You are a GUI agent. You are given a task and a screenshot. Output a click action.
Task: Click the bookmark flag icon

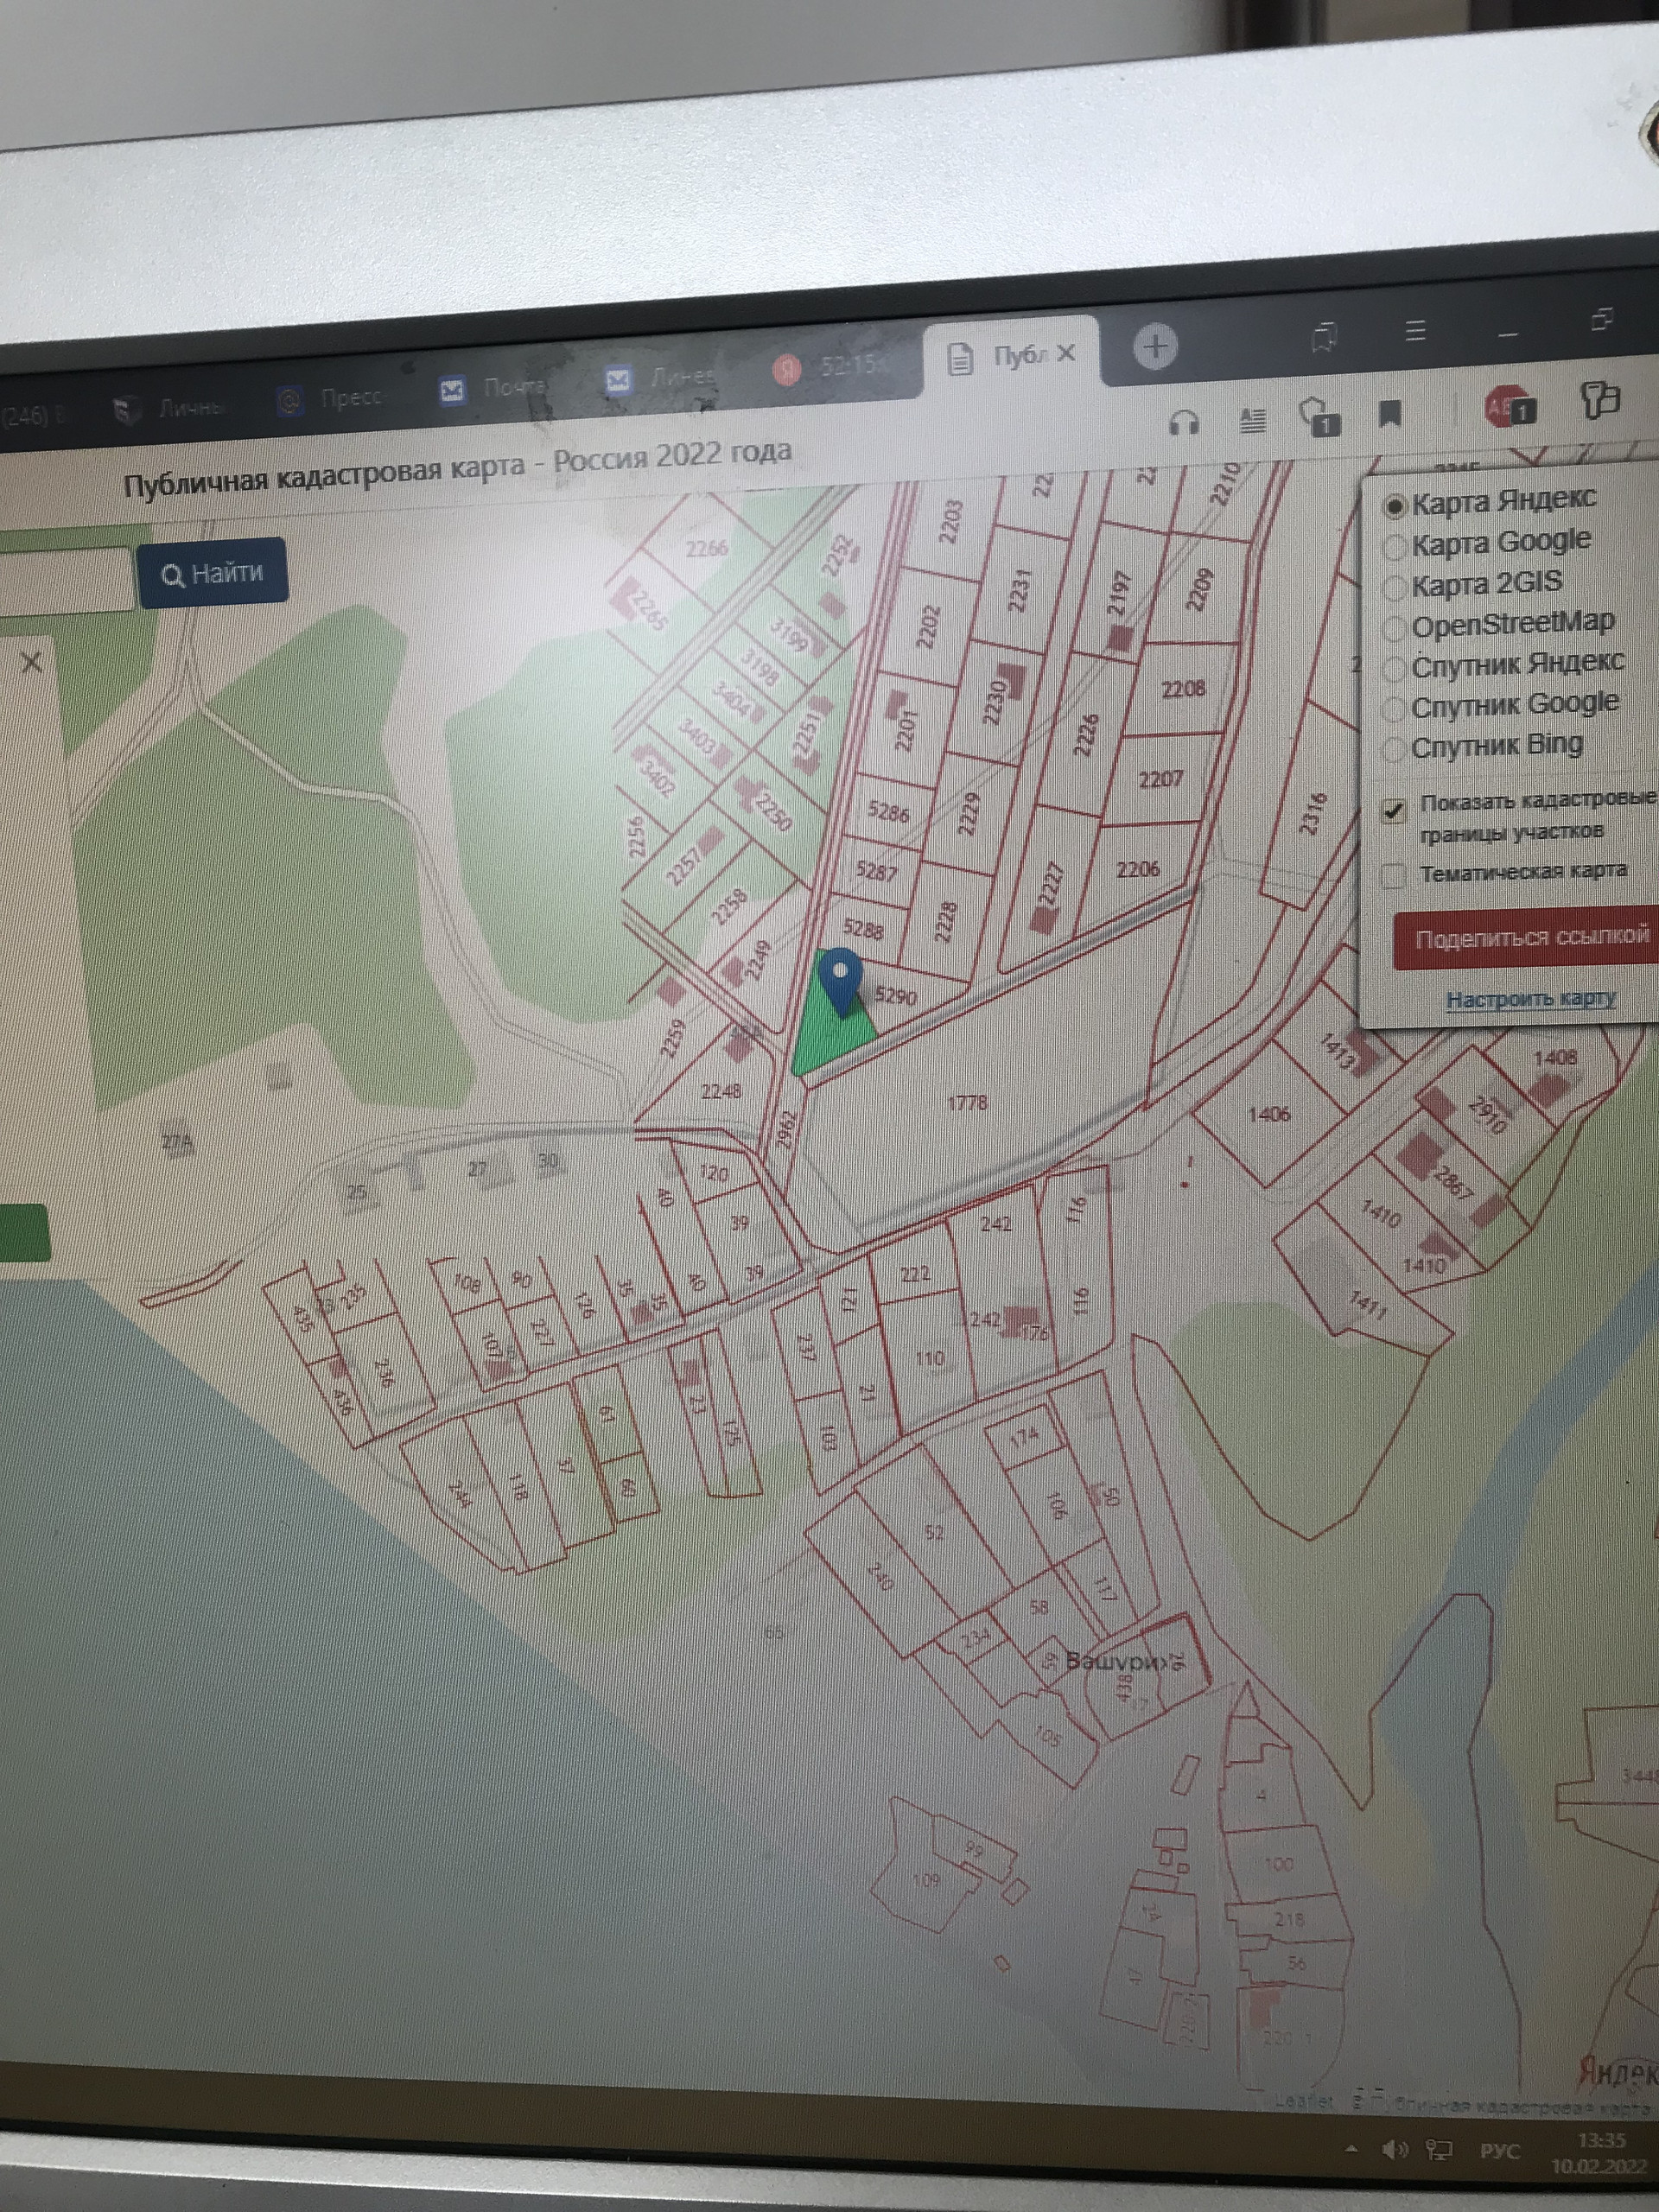point(1390,413)
